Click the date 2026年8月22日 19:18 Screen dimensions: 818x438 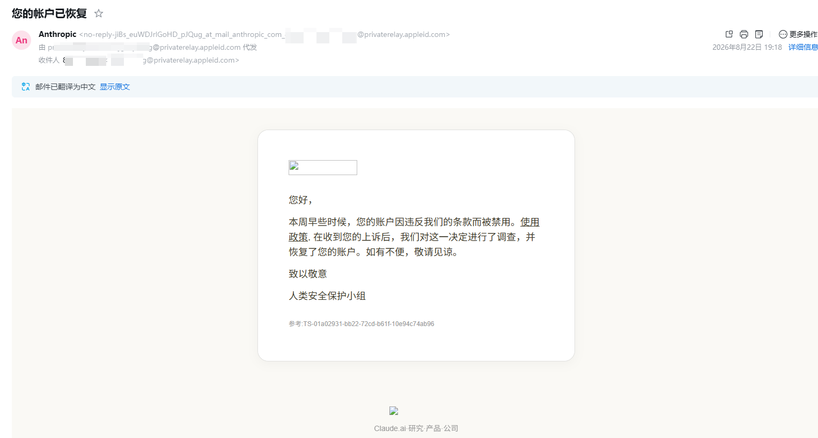(x=747, y=47)
